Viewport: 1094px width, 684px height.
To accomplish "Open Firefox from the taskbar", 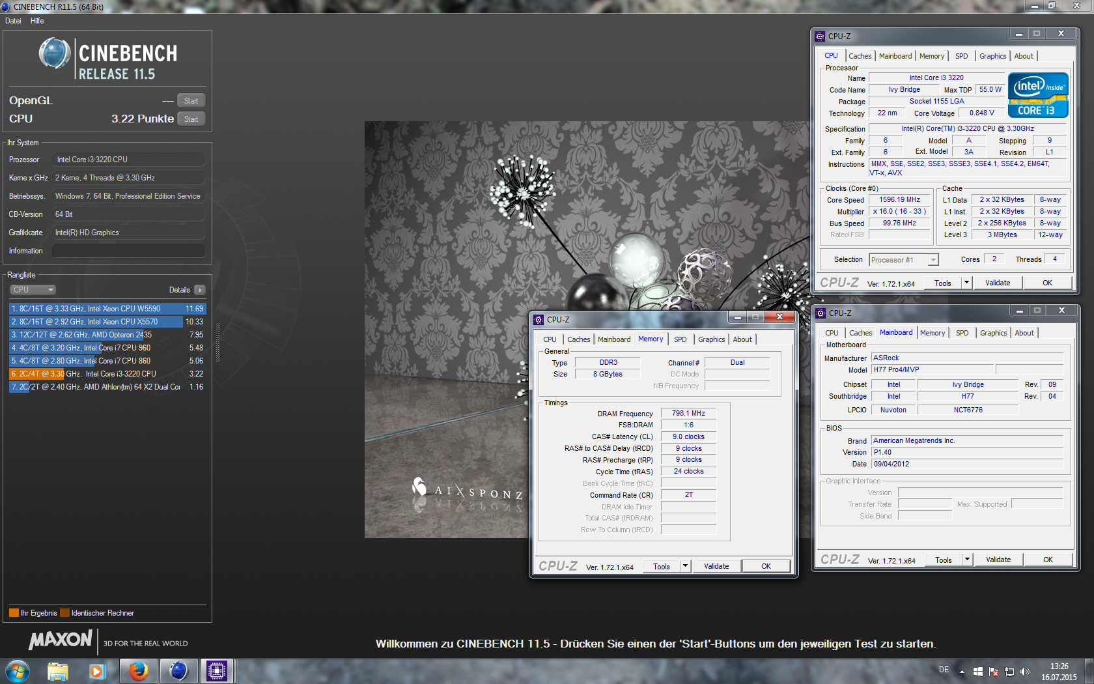I will [x=138, y=671].
